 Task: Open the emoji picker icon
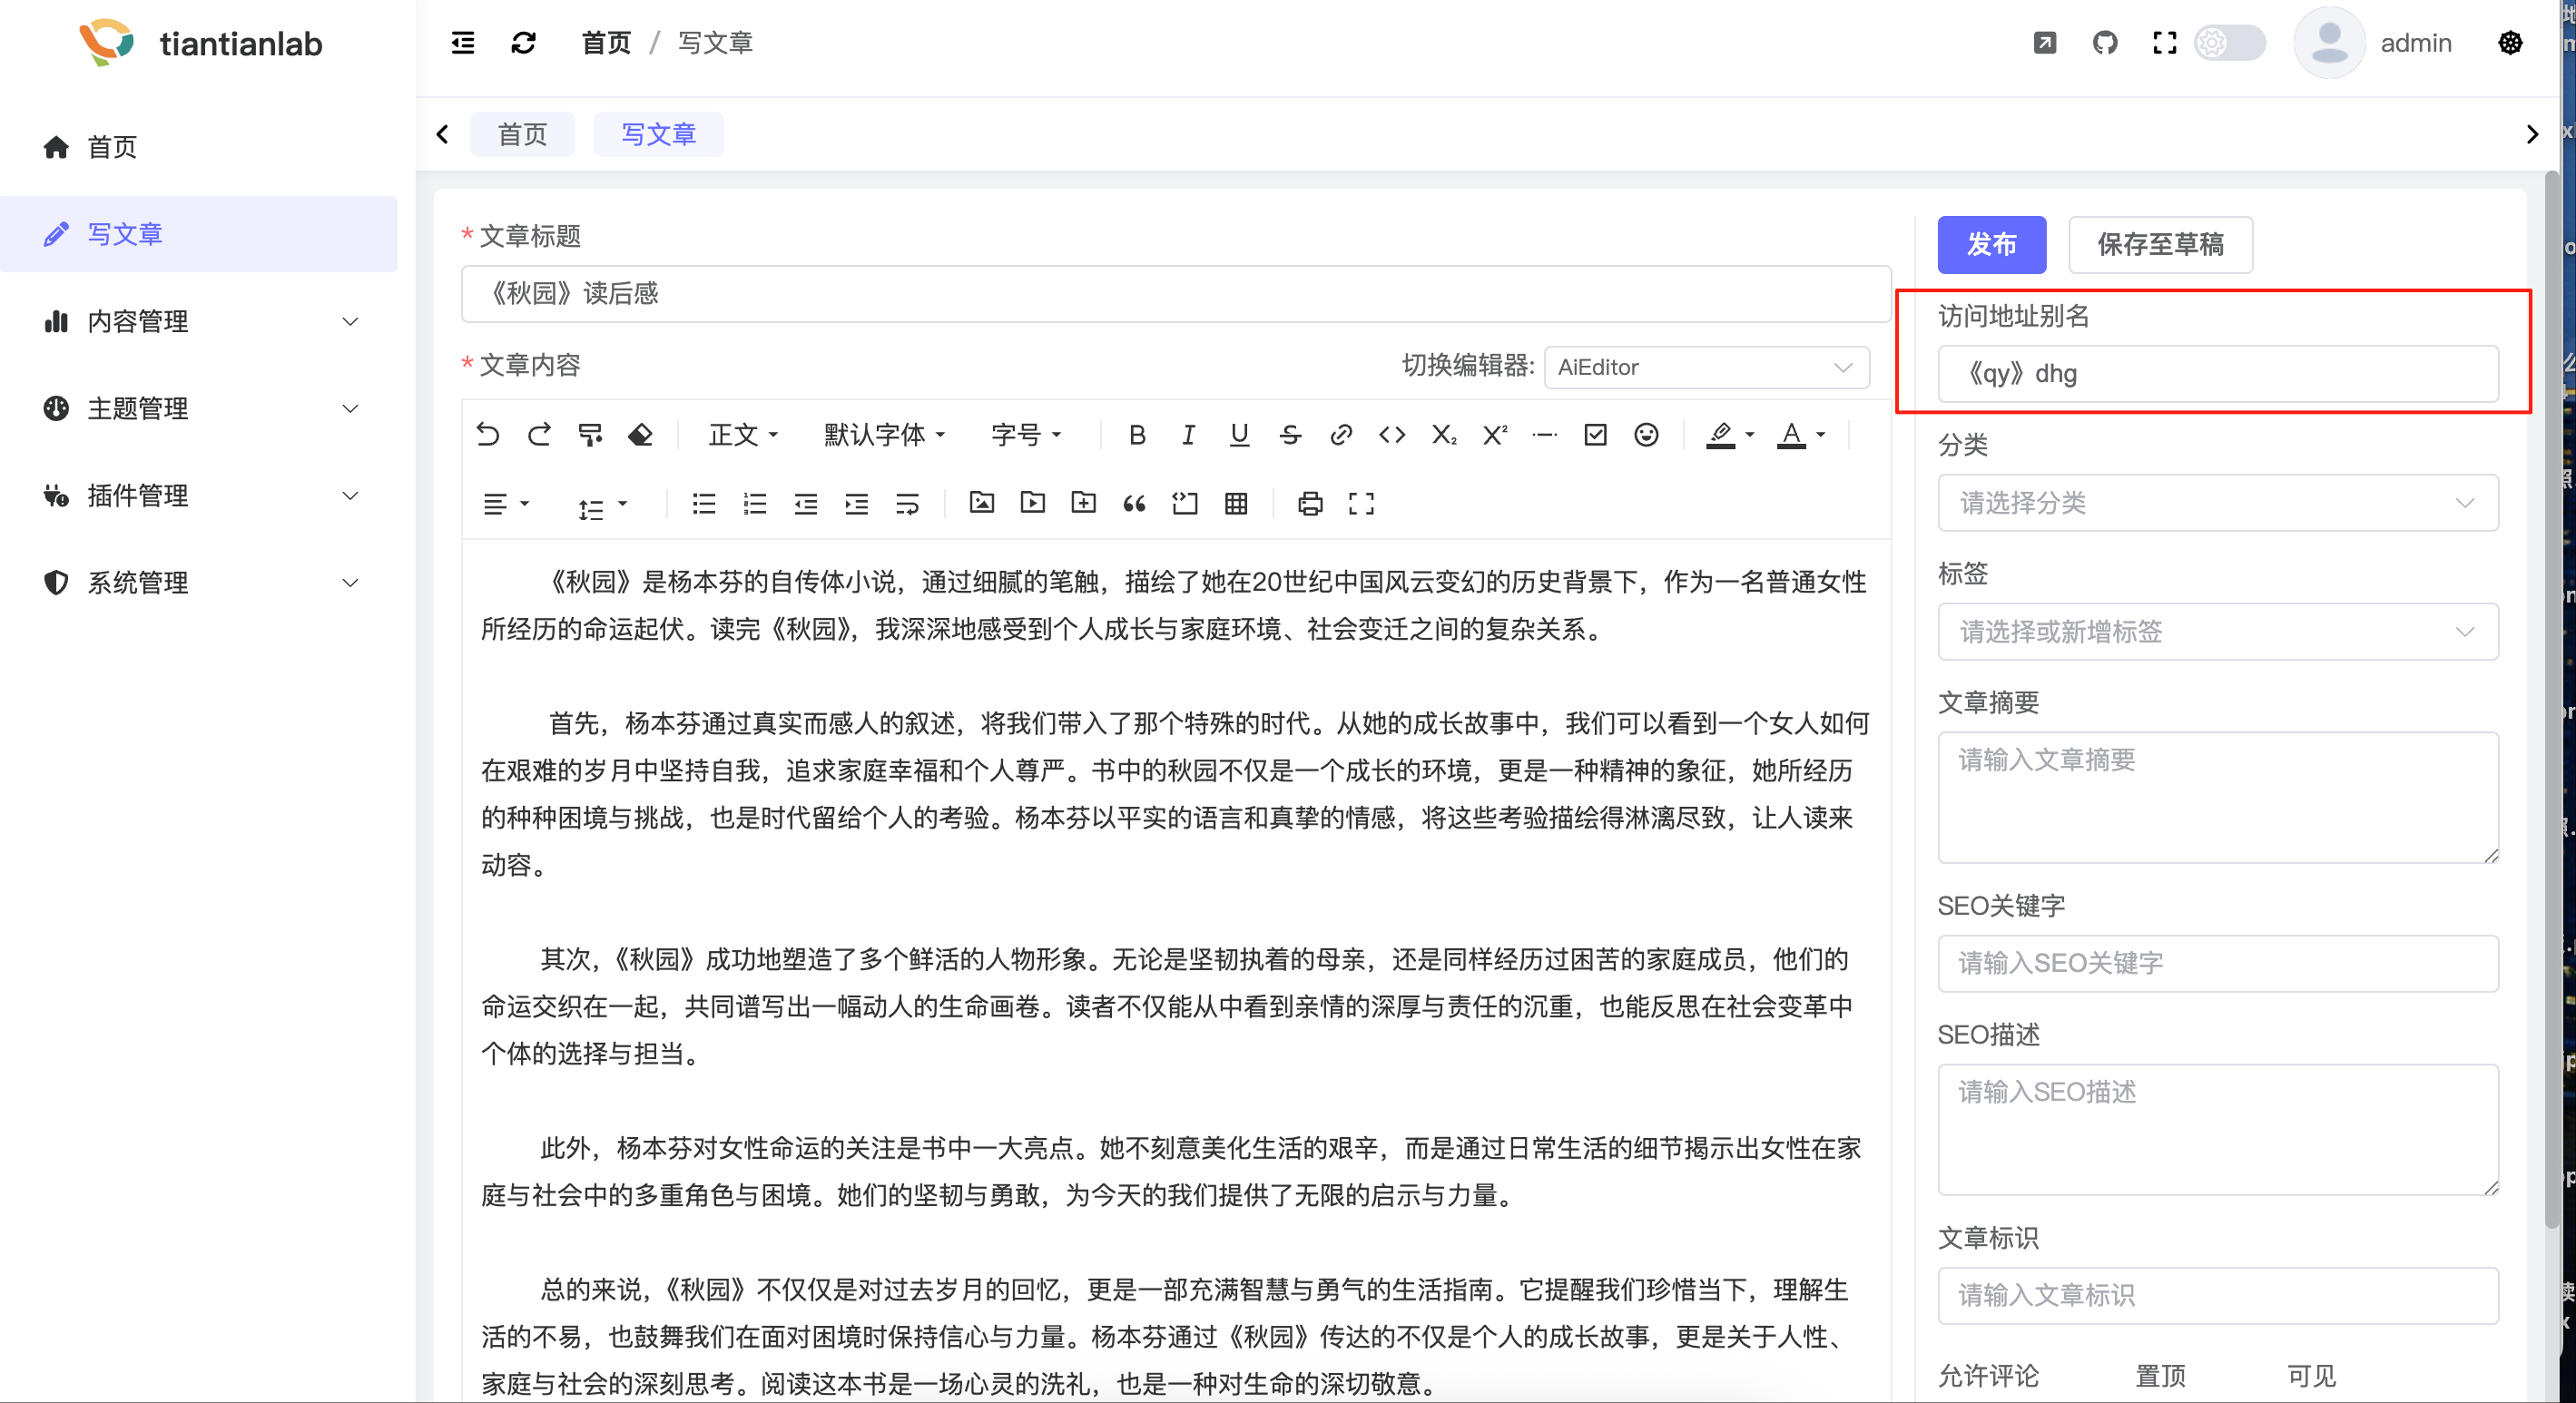click(1646, 435)
